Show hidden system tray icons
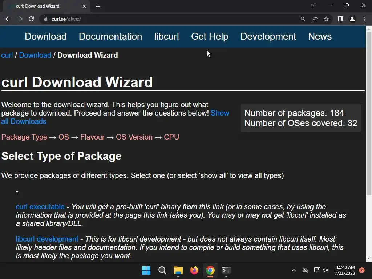The height and width of the screenshot is (279, 372). coord(294,270)
